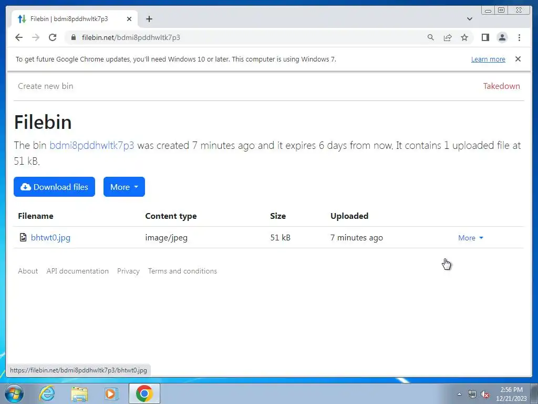Go back using the browser back arrow

(19, 37)
